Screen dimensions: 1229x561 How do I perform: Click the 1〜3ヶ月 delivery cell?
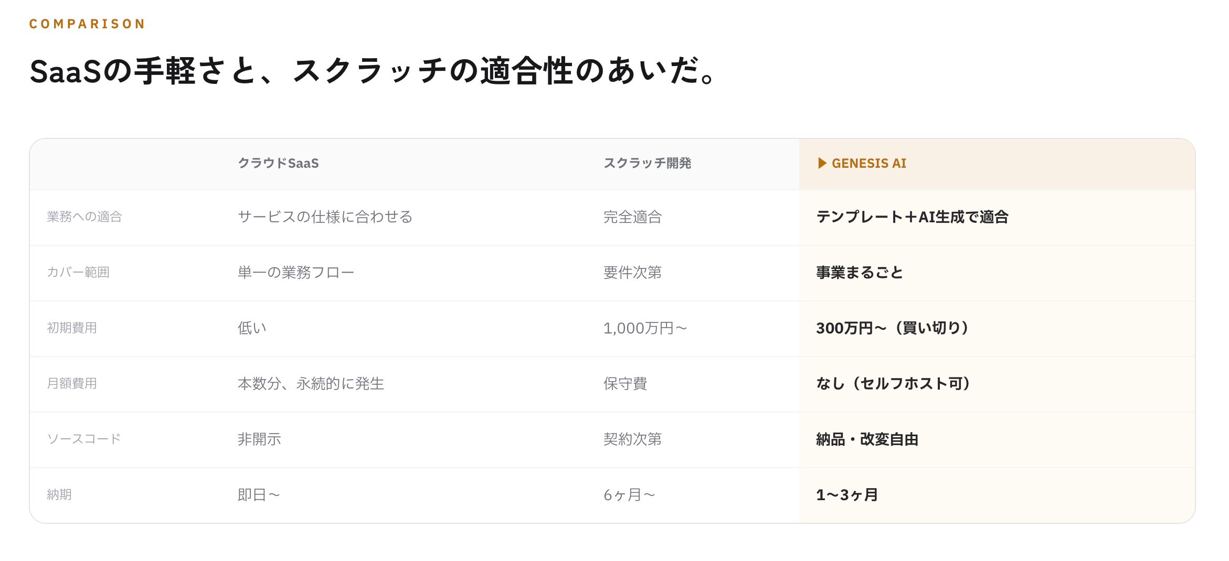click(847, 494)
